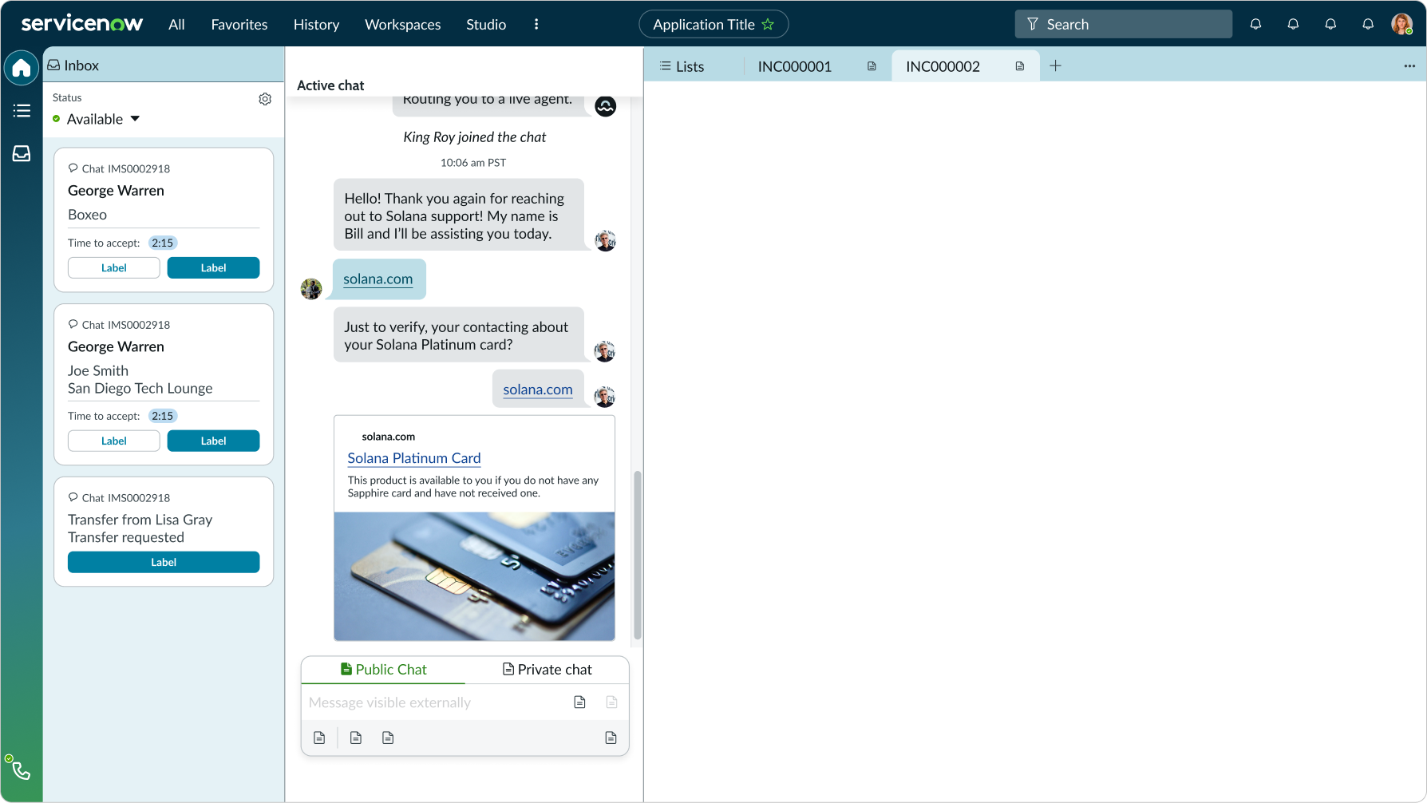
Task: Click the fourth notification bell icon
Action: pyautogui.click(x=1368, y=25)
